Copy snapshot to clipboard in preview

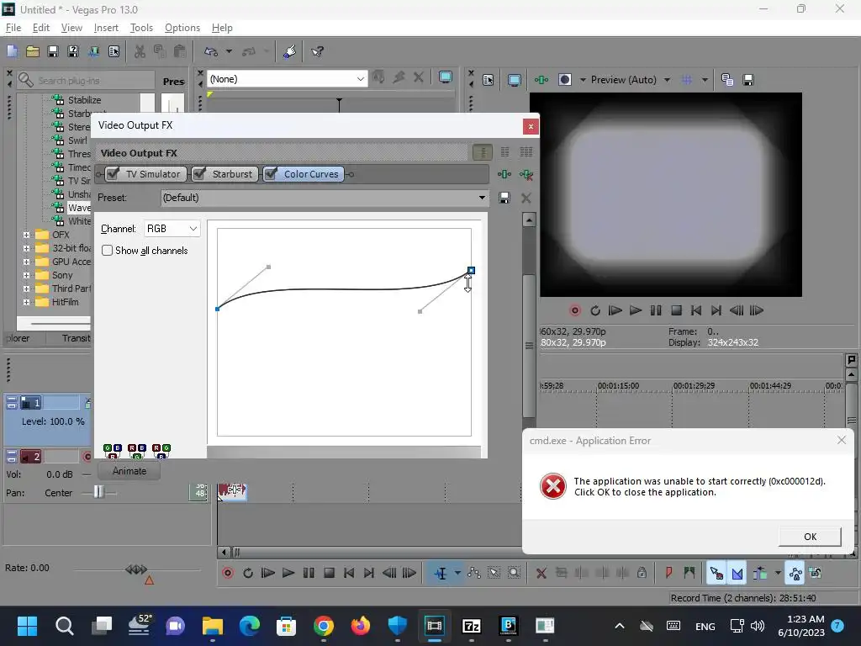(x=727, y=80)
